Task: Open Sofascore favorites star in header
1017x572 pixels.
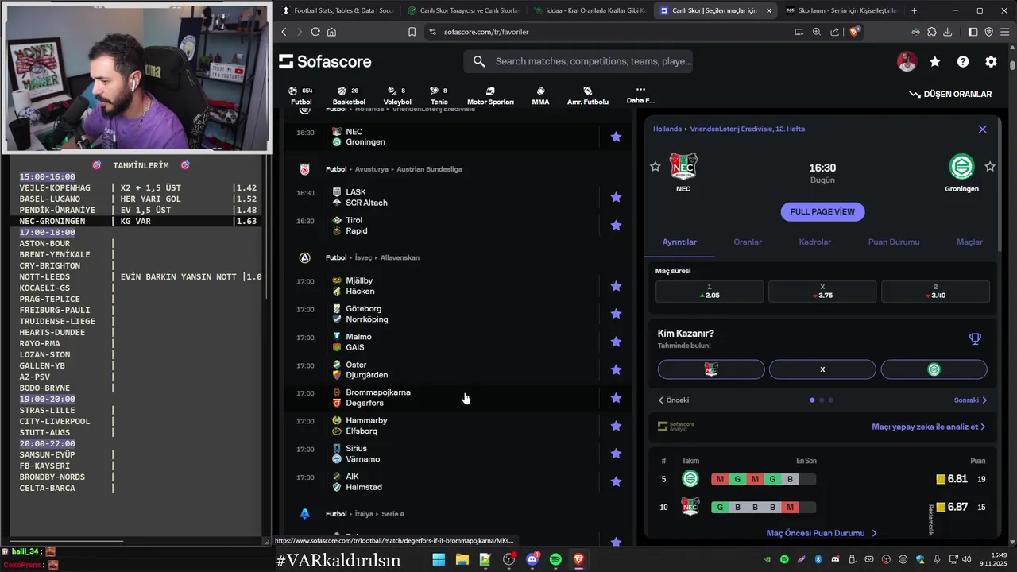Action: (935, 61)
